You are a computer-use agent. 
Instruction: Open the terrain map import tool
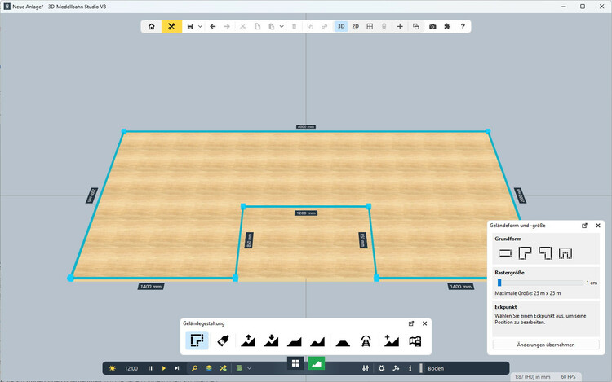click(415, 341)
